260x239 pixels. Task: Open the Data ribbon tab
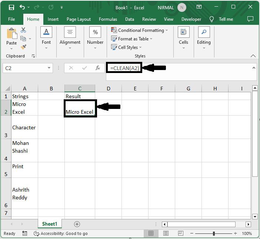click(x=130, y=19)
